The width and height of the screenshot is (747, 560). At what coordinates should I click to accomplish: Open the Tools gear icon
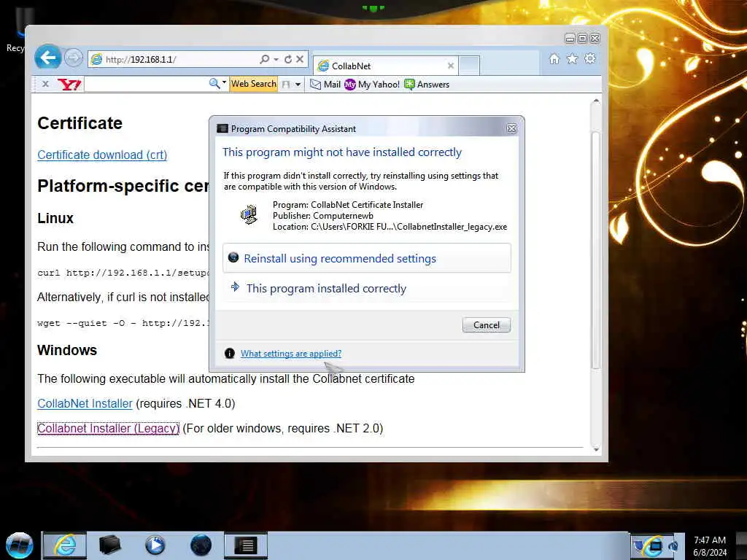pyautogui.click(x=590, y=58)
